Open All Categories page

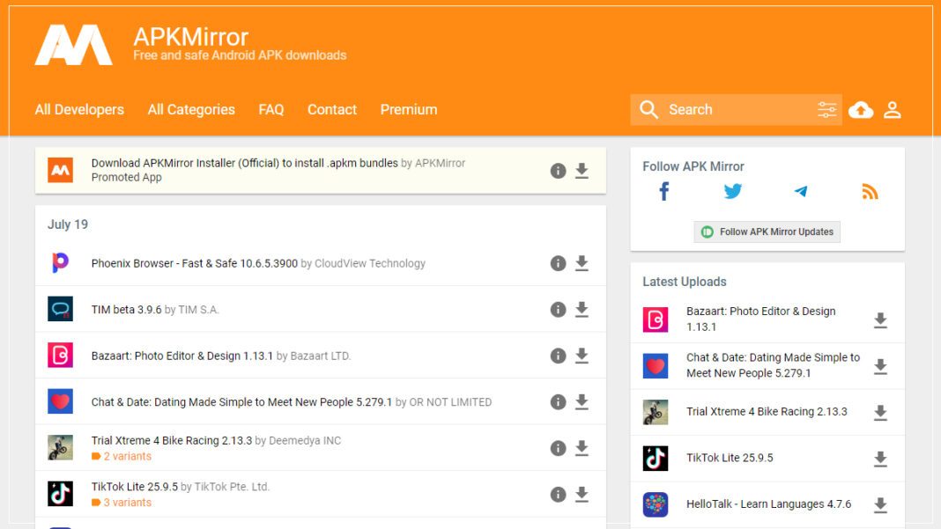[191, 110]
